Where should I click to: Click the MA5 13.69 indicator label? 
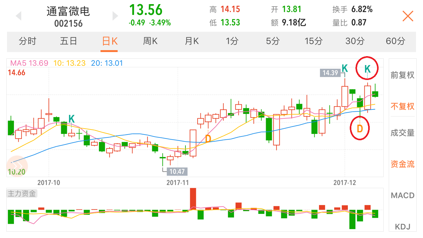pyautogui.click(x=29, y=63)
